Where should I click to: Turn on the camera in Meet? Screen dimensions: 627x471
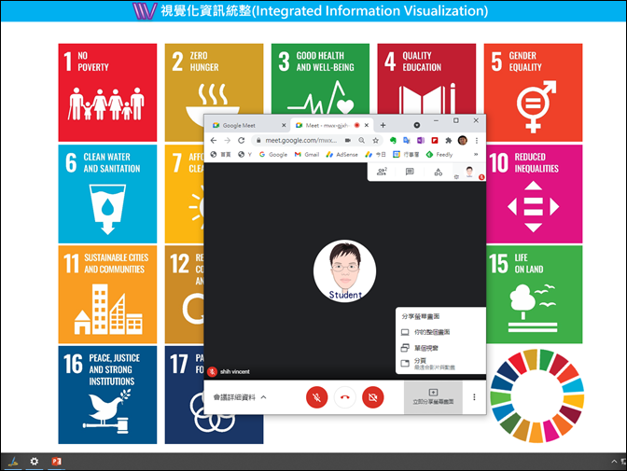pos(372,397)
